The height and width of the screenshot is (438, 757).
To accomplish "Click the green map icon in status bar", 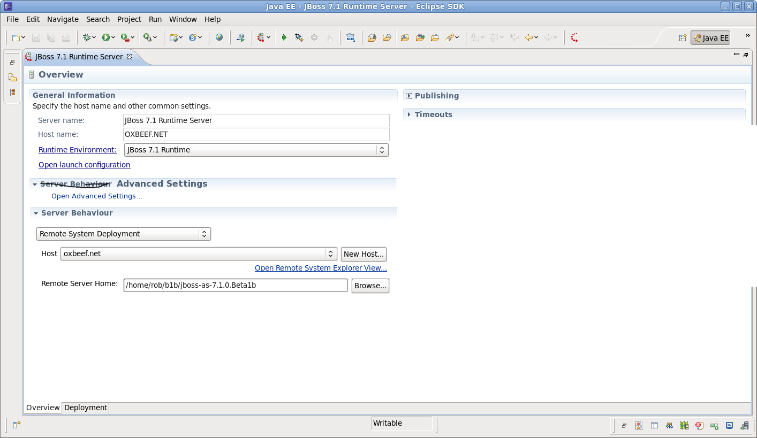I will [x=684, y=426].
